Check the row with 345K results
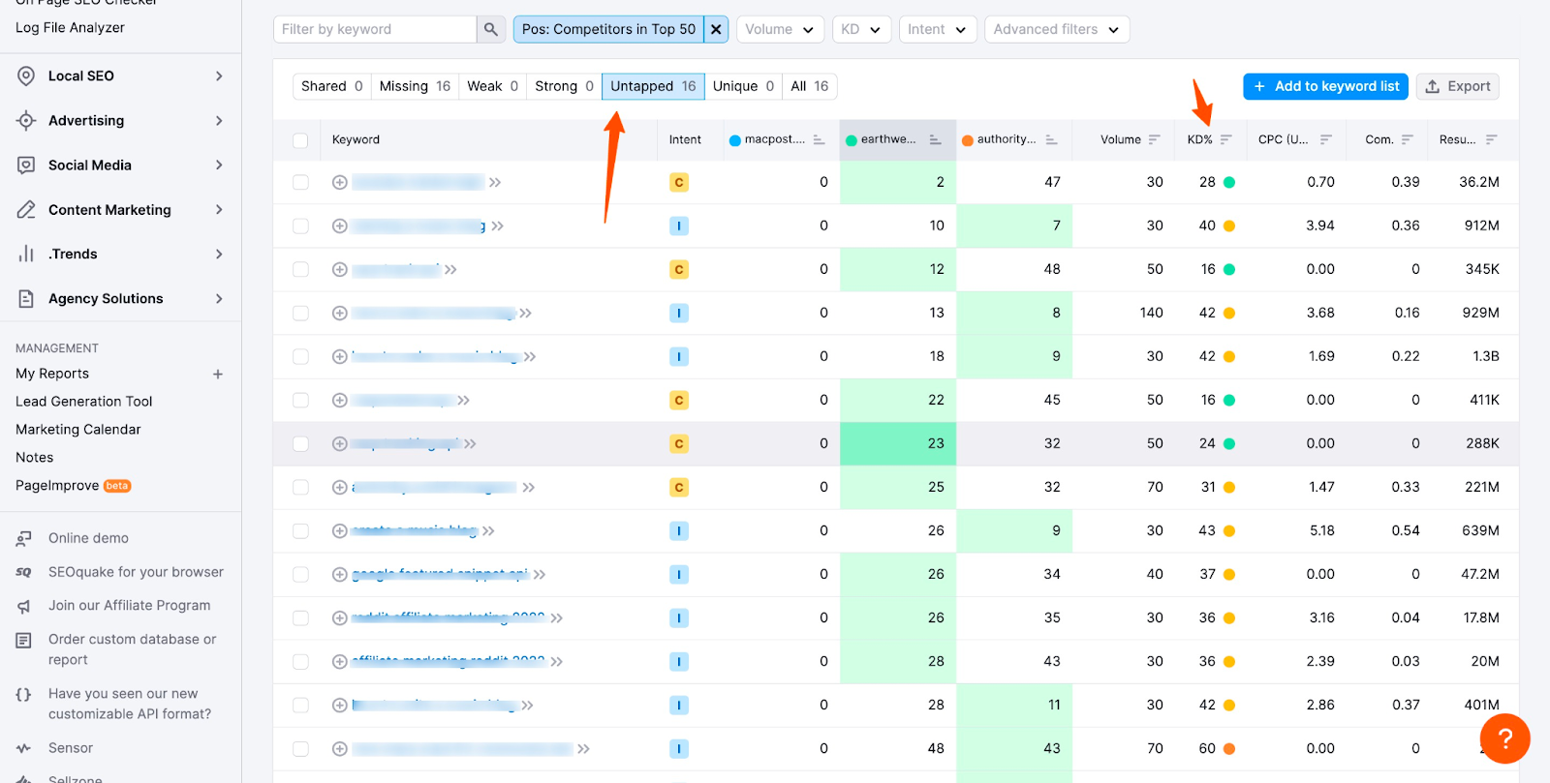This screenshot has height=783, width=1550. coord(300,269)
